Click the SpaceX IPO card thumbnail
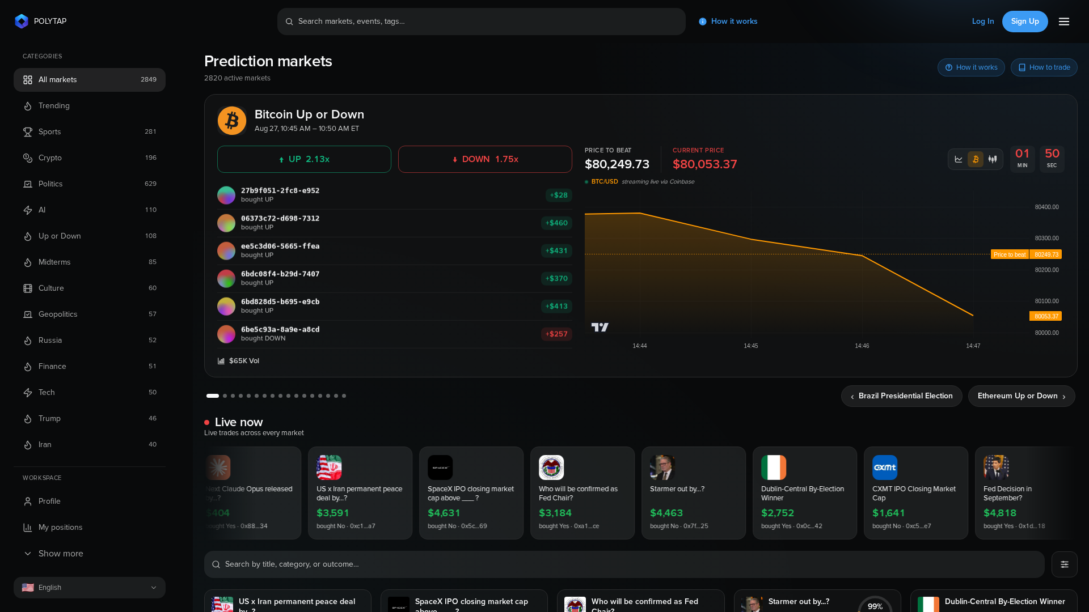This screenshot has width=1089, height=612. (x=440, y=467)
